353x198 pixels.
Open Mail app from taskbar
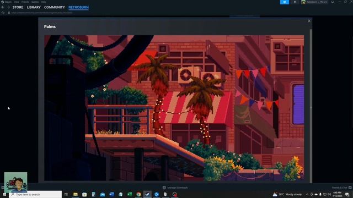click(x=103, y=194)
